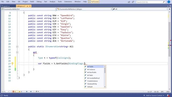The height and width of the screenshot is (97, 172).
Task: Open the EnumerationReflection project dropdown
Action: (29, 9)
